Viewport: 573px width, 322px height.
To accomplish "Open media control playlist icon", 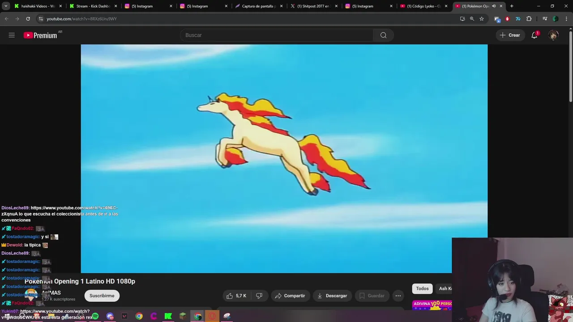I will coord(545,19).
